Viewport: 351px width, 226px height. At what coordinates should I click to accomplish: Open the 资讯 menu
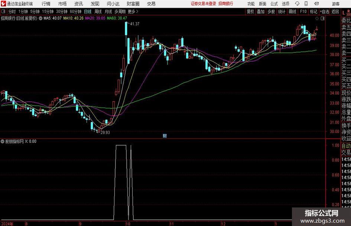point(79,4)
